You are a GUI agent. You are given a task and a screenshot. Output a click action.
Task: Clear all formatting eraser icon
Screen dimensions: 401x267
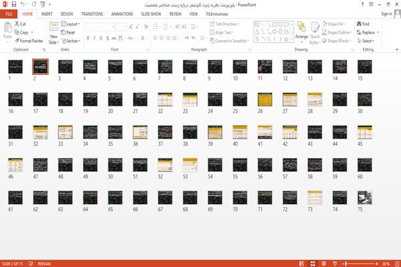coord(146,27)
